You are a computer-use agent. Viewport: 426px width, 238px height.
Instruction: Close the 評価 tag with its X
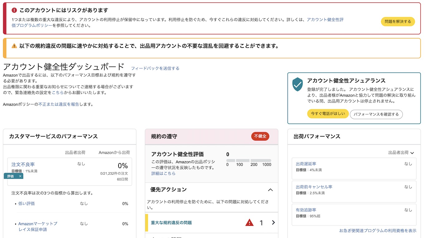pyautogui.click(x=20, y=176)
